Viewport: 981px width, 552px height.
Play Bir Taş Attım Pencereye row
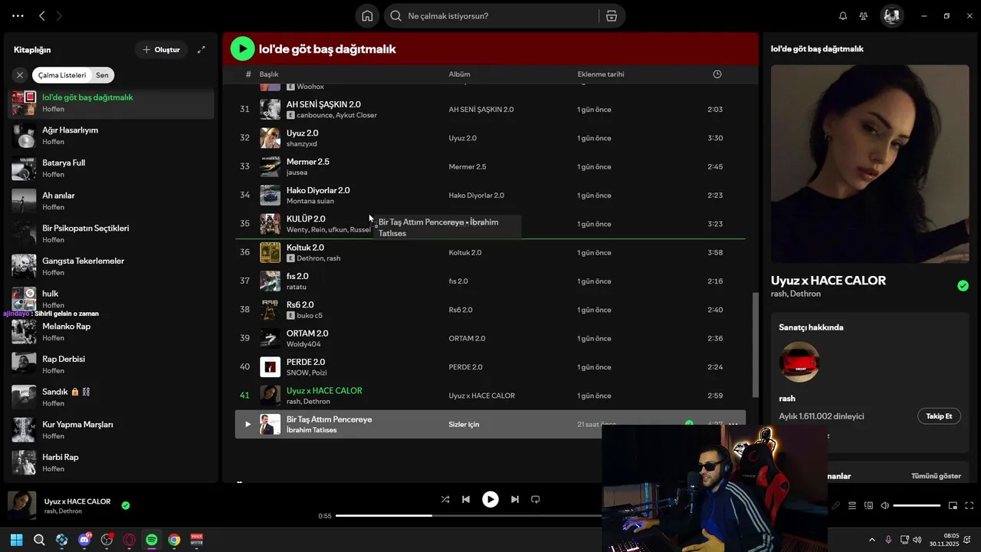(x=248, y=424)
